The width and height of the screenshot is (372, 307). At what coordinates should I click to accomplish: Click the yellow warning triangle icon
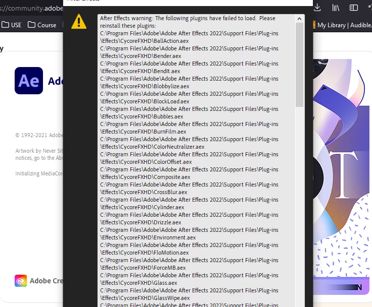point(79,22)
